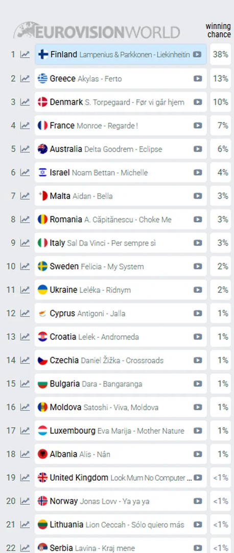Open the Norway Jonas Lovv entry
Screen dimensions: 234x553
pyautogui.click(x=121, y=501)
